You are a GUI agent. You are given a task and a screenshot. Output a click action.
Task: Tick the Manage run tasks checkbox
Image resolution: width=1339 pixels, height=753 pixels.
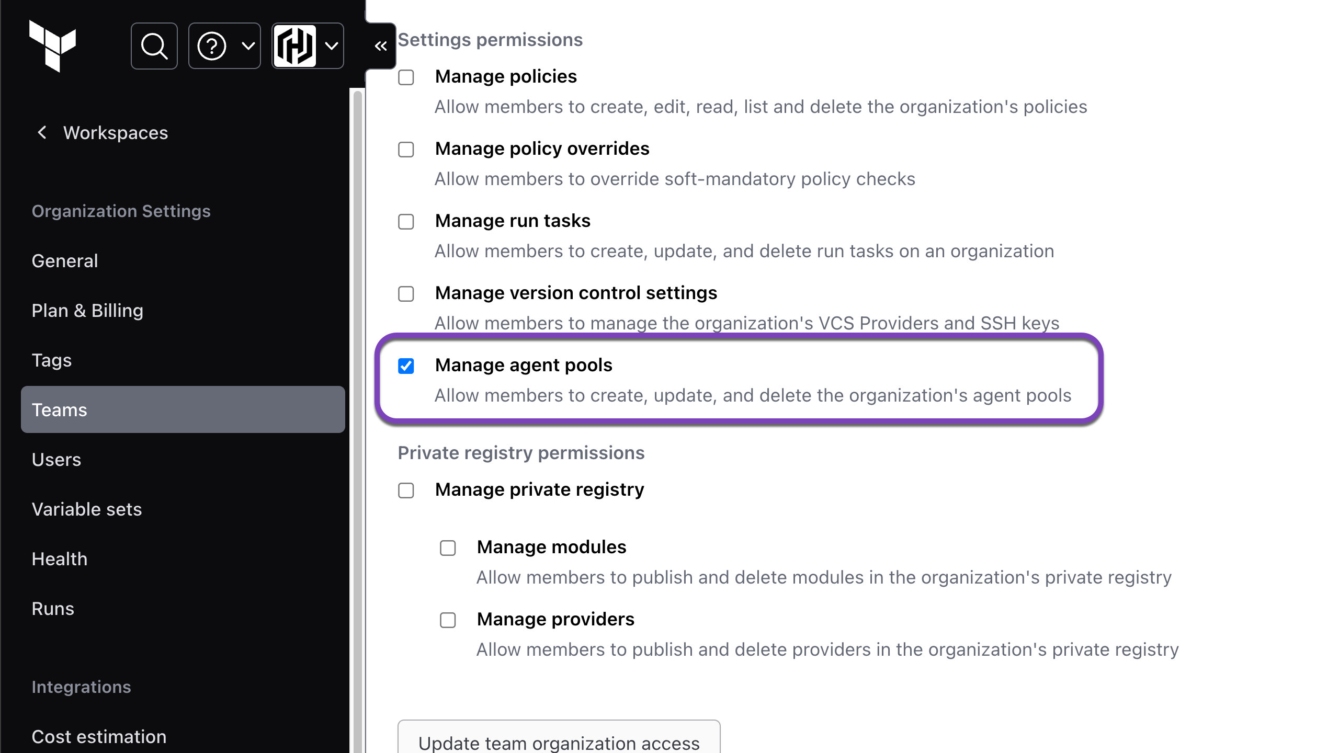coord(406,222)
